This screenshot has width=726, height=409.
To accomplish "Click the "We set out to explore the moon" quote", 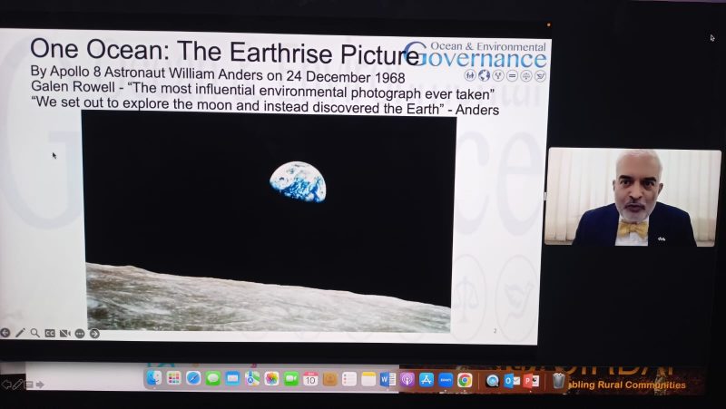I will (x=265, y=105).
